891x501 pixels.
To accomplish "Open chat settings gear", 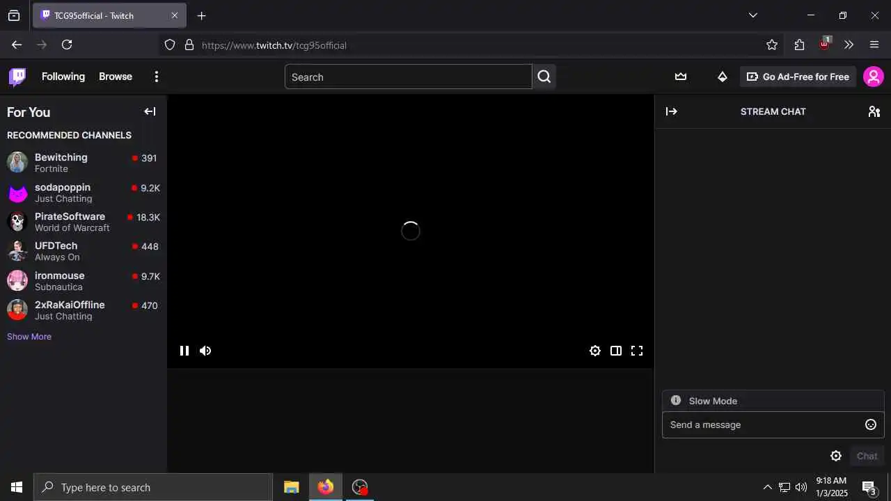I will (836, 456).
